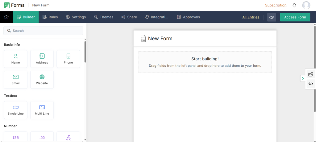Screen dimensions: 316x142
Task: Click the Forms logo icon
Action: [x=7, y=5]
